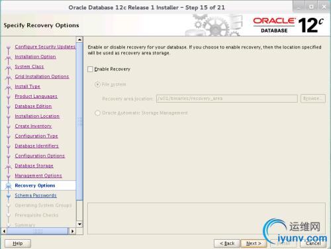Click the Configuration Options step bullet icon
Viewport: 331px width, 249px height.
pyautogui.click(x=9, y=156)
